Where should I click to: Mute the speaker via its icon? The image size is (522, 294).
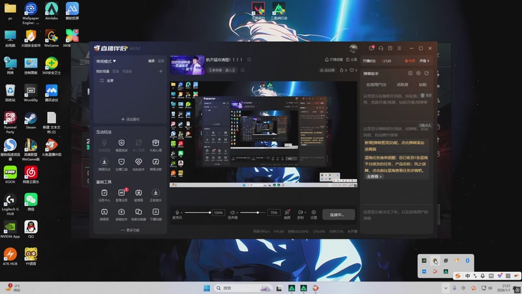click(x=233, y=212)
